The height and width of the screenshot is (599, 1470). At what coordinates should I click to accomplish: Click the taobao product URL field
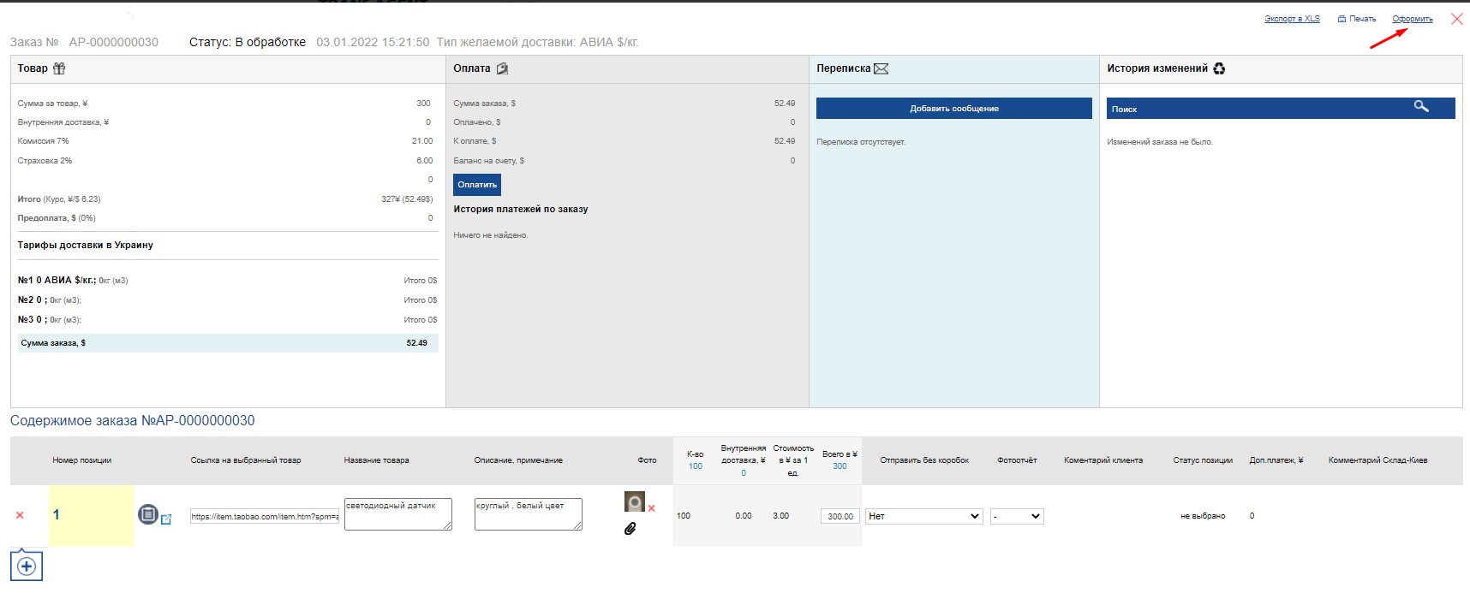(265, 516)
